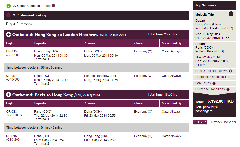Click the currency symbols converter icon
The width and height of the screenshot is (240, 147).
[200, 122]
